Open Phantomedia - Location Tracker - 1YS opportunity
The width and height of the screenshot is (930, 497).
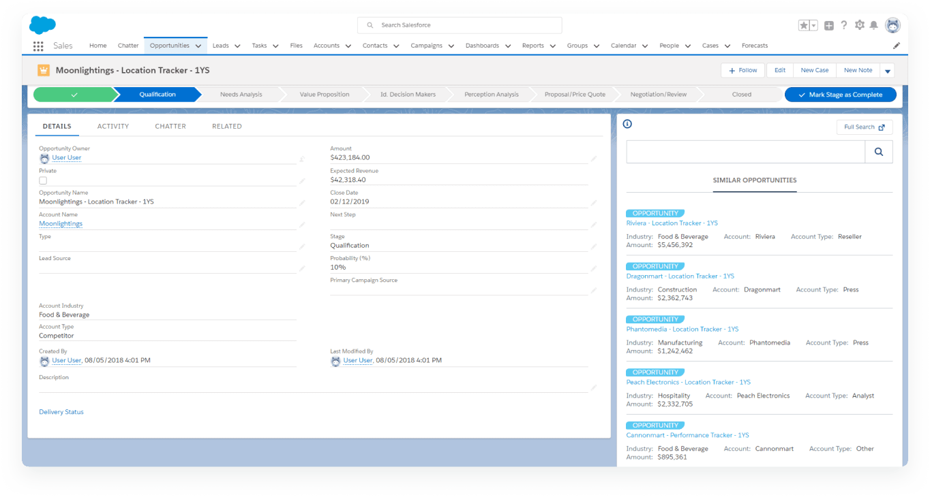[682, 329]
